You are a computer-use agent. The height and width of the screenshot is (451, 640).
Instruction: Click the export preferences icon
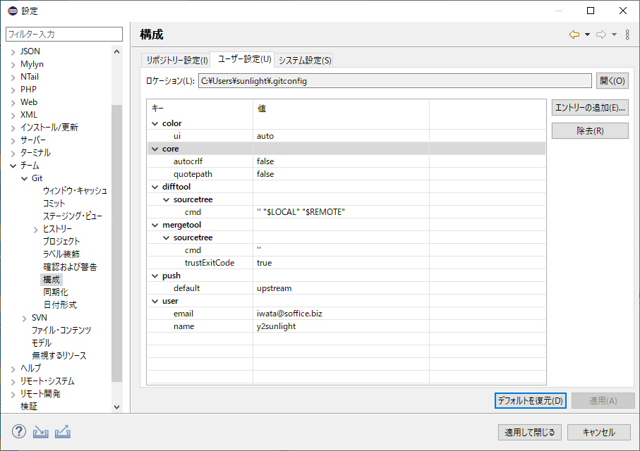[63, 431]
